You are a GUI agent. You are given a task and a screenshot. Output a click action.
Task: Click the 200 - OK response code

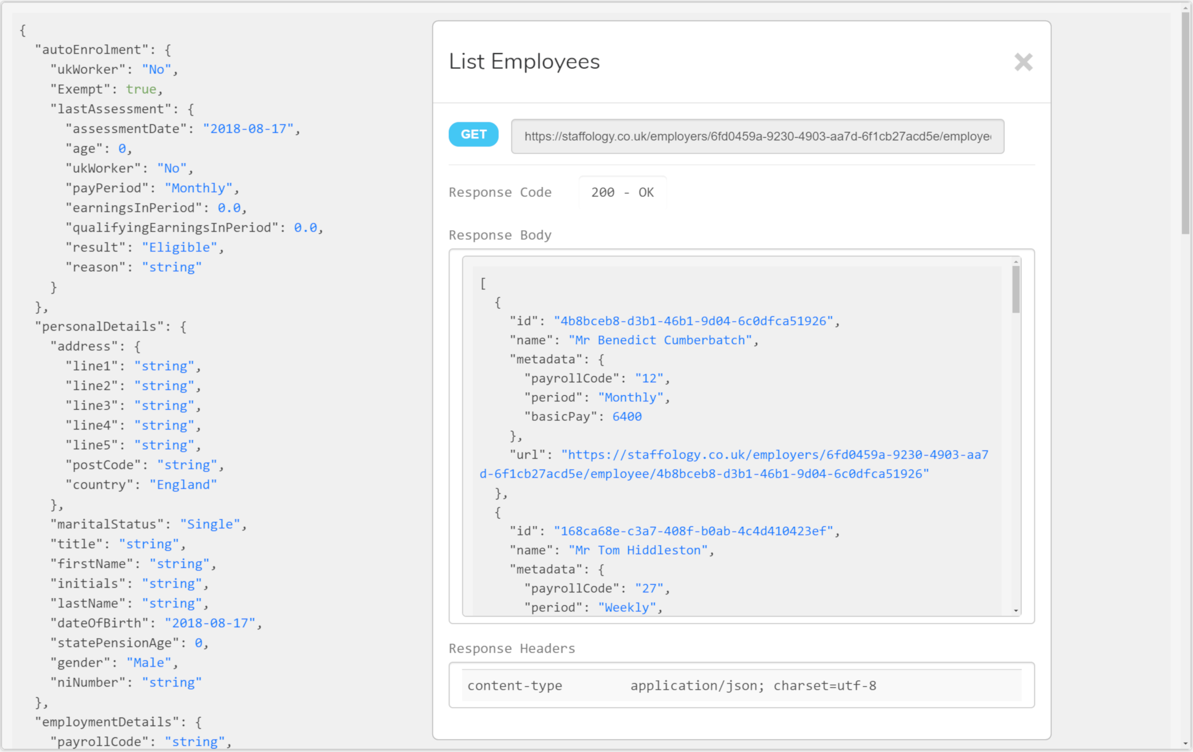click(x=622, y=193)
